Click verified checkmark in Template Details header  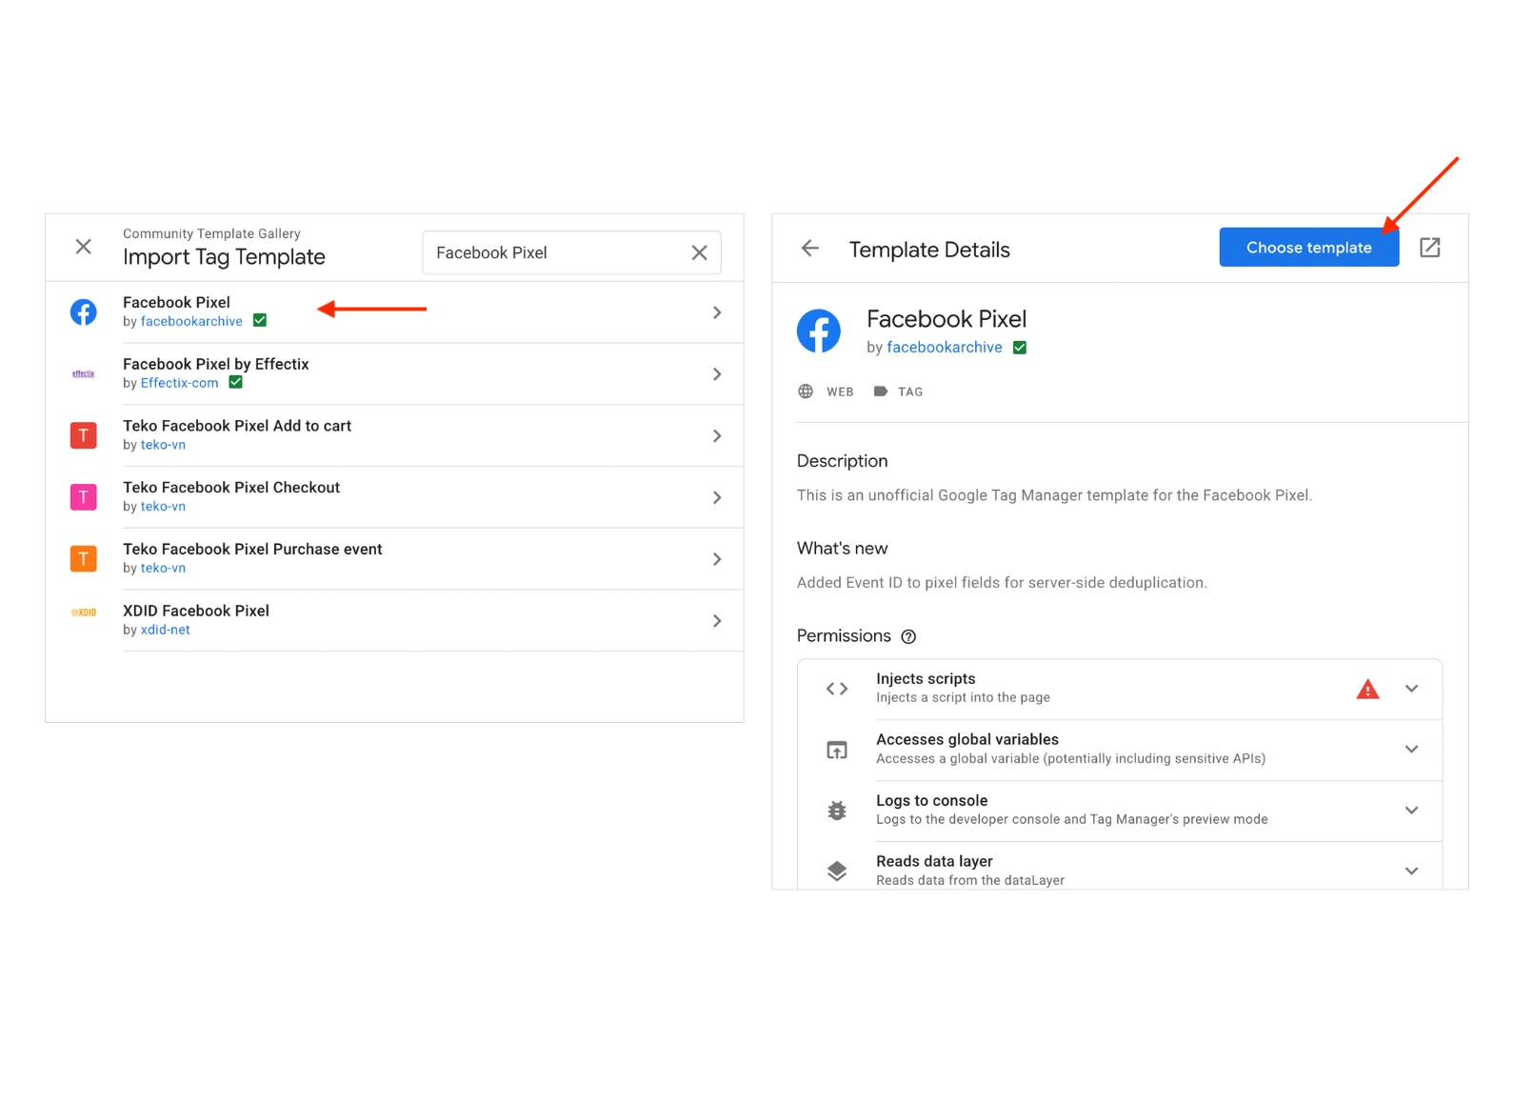coord(1020,348)
